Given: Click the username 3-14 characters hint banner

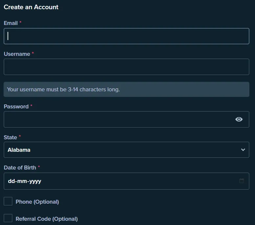Looking at the screenshot, I should point(126,89).
